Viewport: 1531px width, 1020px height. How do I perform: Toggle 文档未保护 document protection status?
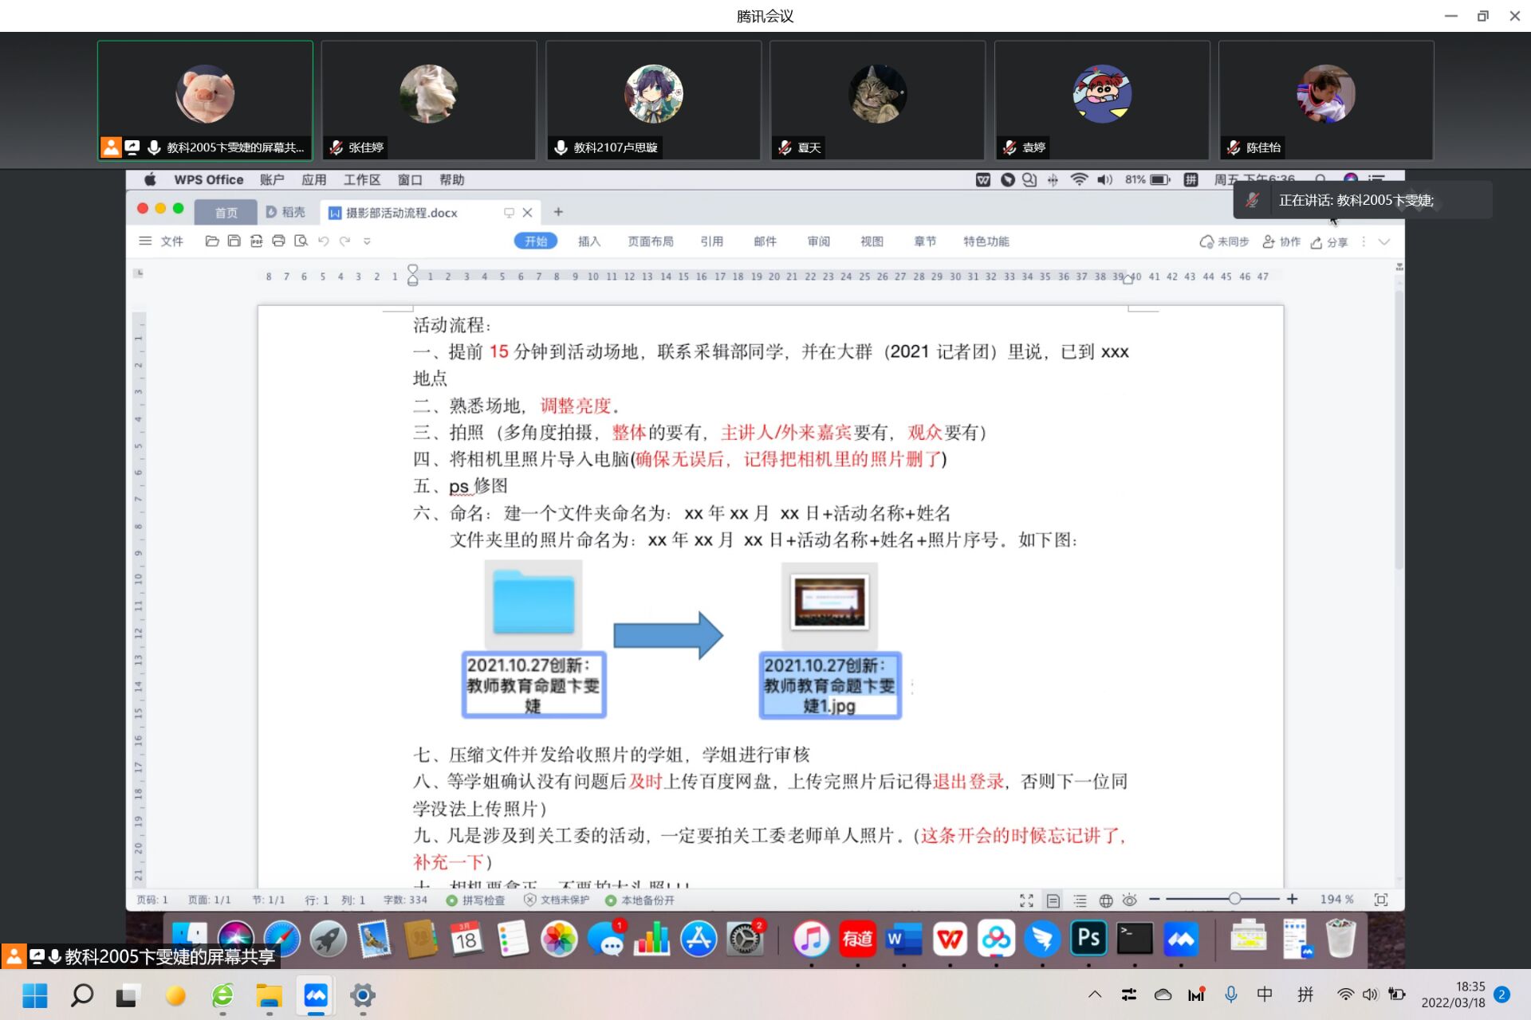[557, 900]
